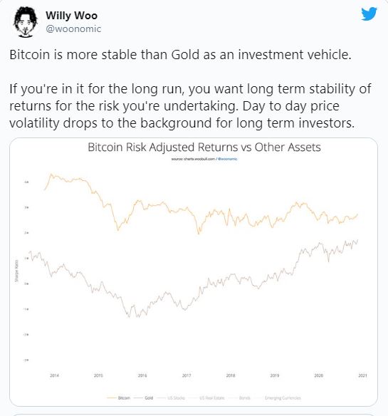This screenshot has height=416, width=388.
Task: Open the embedded chart image
Action: point(194,272)
